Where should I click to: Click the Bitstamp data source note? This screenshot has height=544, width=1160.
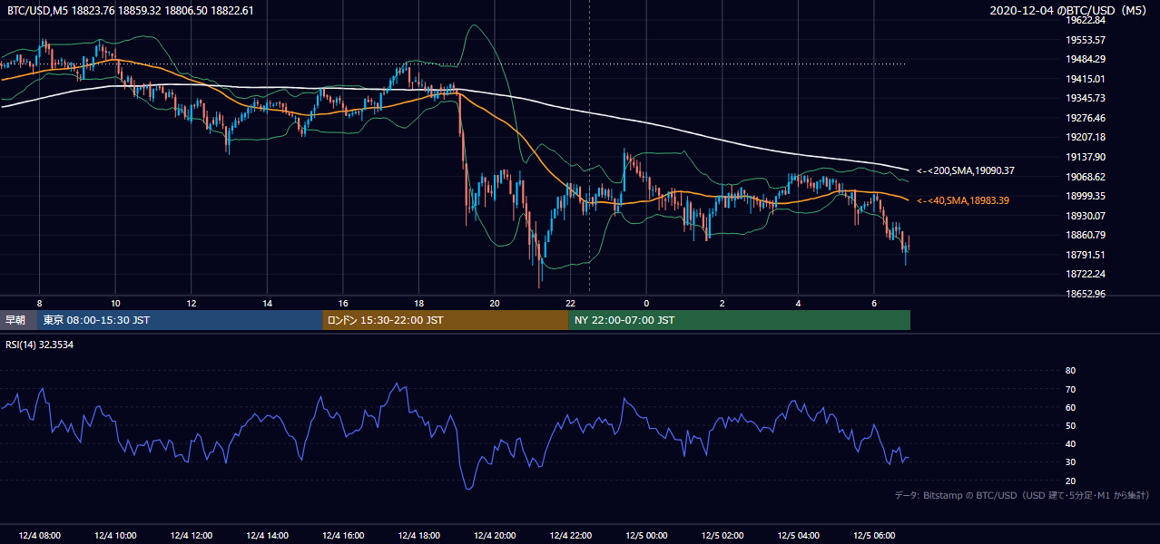[1022, 496]
